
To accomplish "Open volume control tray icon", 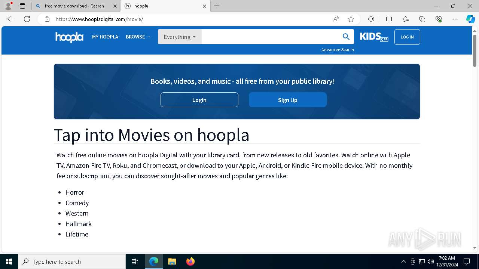I will pyautogui.click(x=431, y=262).
